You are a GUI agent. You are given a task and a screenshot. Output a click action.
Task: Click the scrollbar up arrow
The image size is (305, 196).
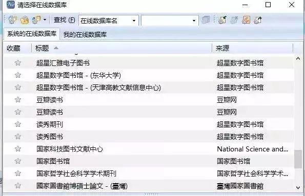[298, 58]
